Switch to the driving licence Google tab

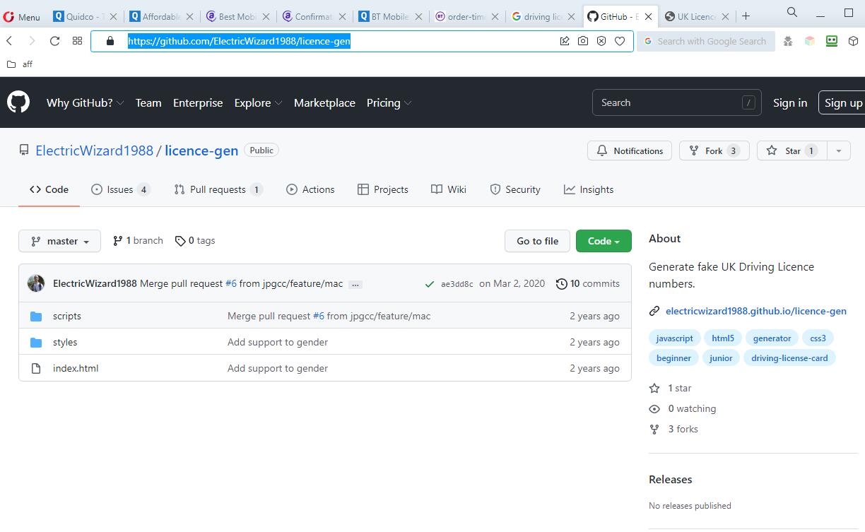543,16
